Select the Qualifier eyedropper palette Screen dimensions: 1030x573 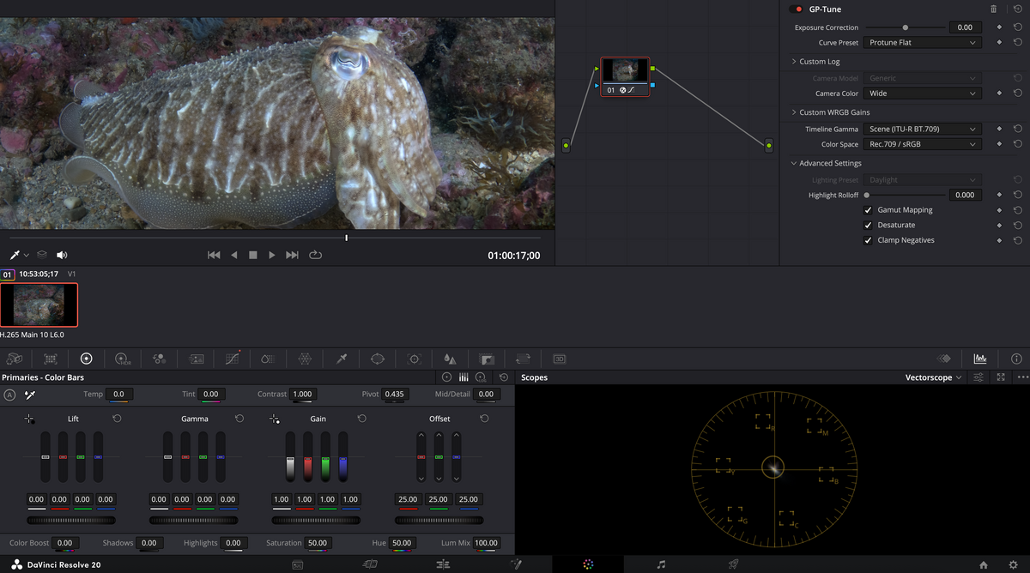pyautogui.click(x=342, y=359)
